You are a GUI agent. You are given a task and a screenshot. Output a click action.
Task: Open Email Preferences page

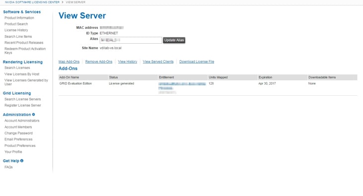(x=18, y=139)
